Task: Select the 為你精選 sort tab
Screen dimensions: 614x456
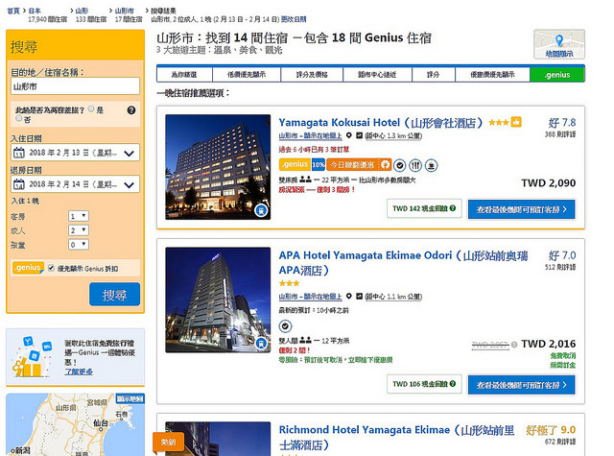Action: [x=184, y=75]
